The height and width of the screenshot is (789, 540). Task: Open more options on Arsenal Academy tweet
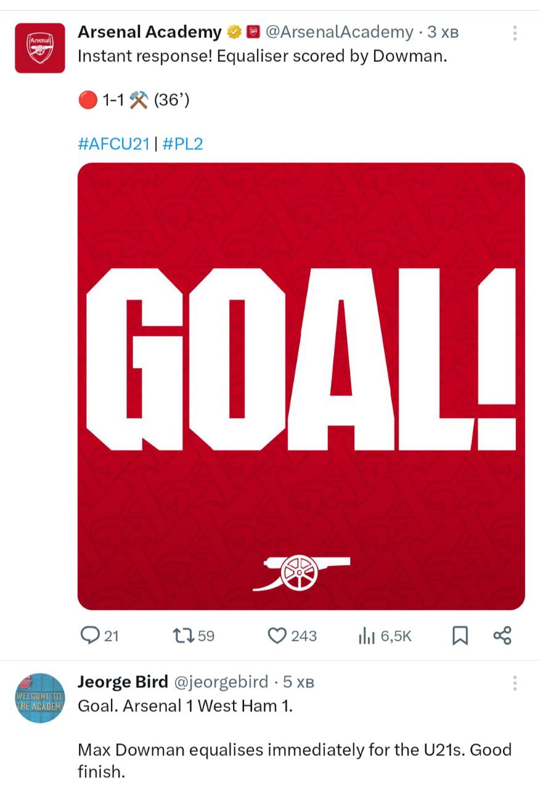515,33
